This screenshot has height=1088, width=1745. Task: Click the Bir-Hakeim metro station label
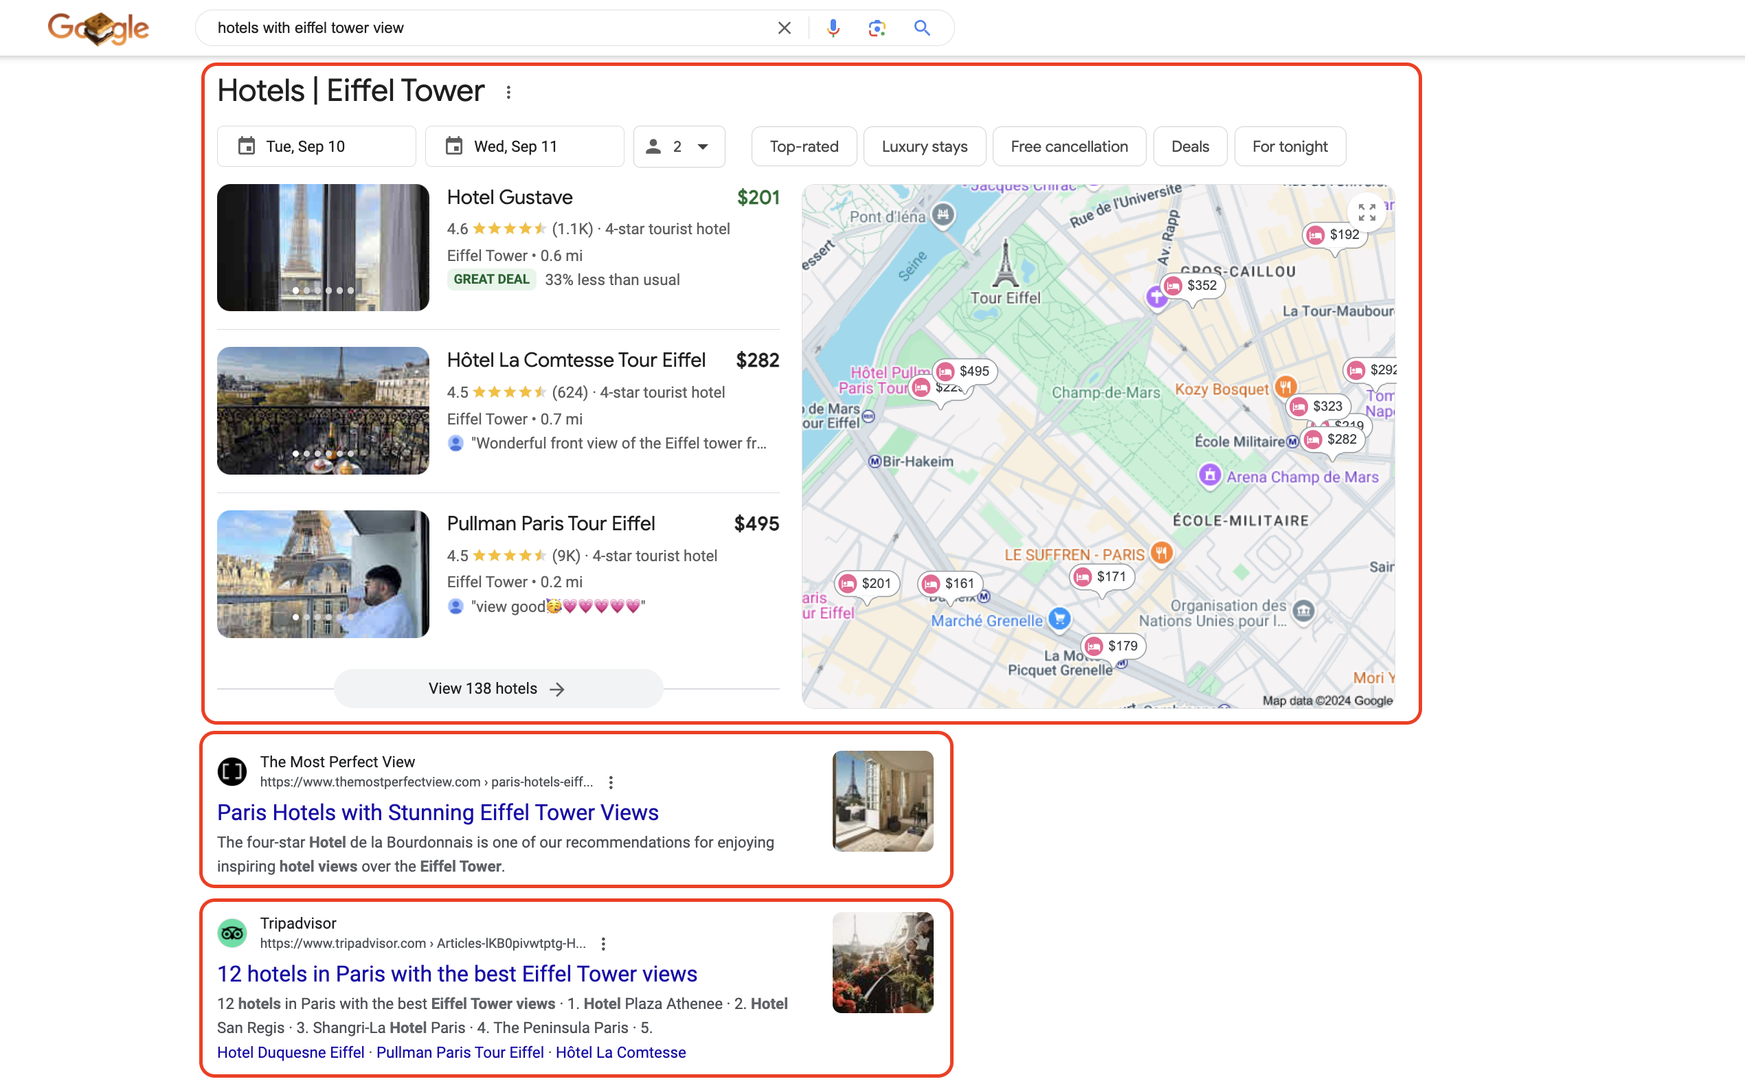click(917, 462)
